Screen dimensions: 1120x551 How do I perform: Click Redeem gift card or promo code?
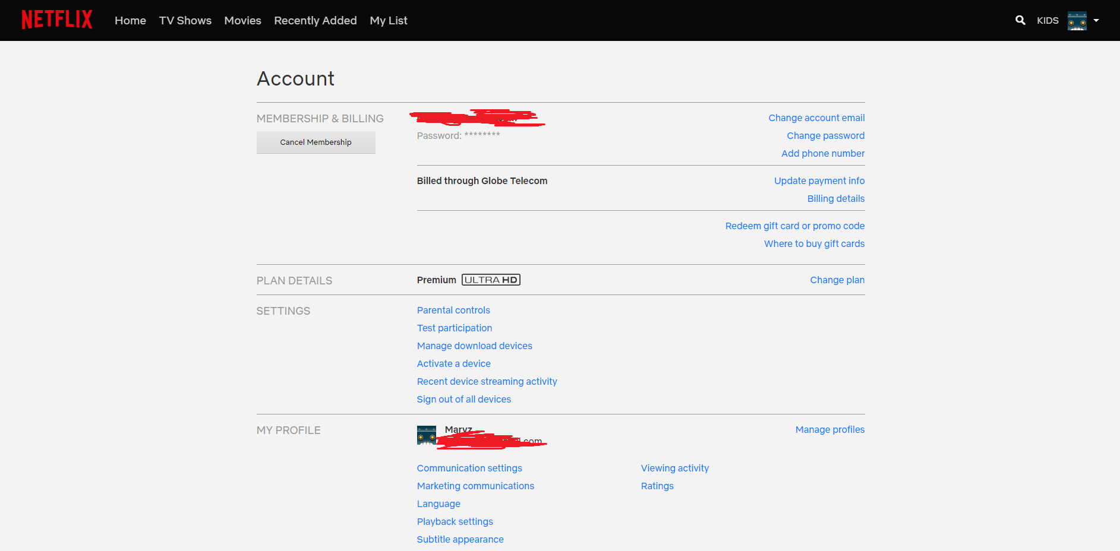[795, 226]
